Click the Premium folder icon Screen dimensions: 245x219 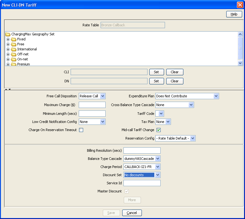pyautogui.click(x=14, y=64)
